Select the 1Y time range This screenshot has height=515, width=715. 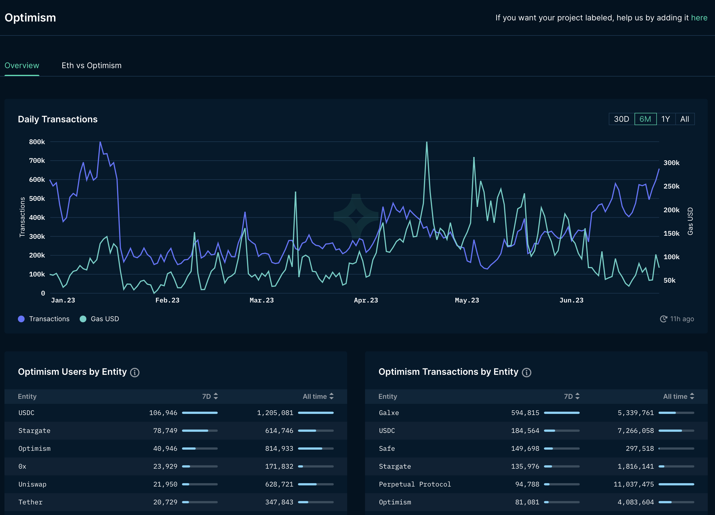(666, 119)
